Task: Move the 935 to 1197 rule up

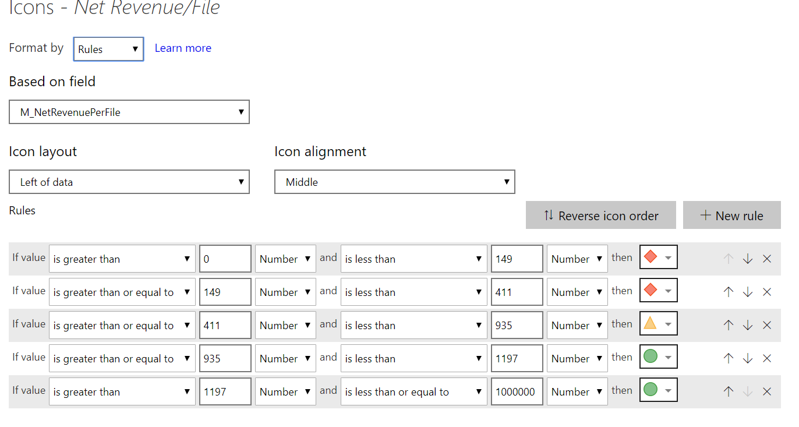Action: click(x=728, y=358)
